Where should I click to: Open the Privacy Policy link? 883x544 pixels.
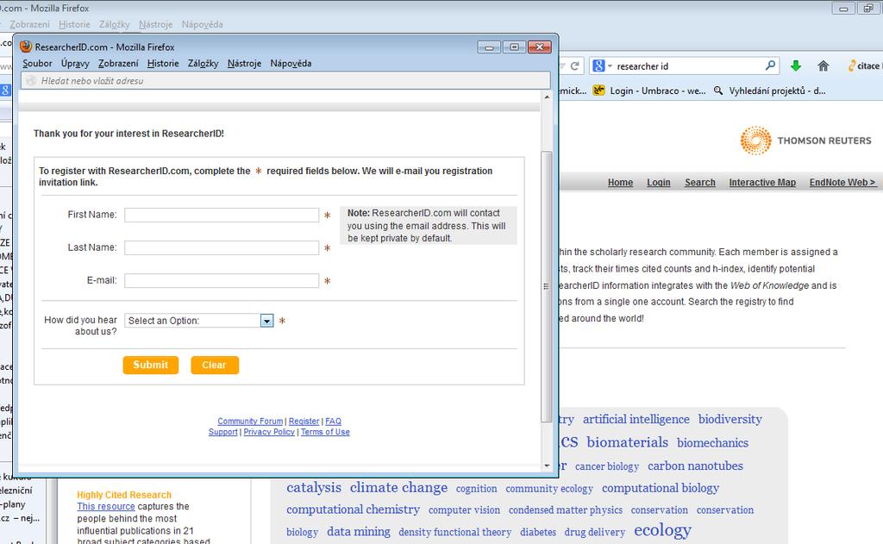(x=269, y=432)
